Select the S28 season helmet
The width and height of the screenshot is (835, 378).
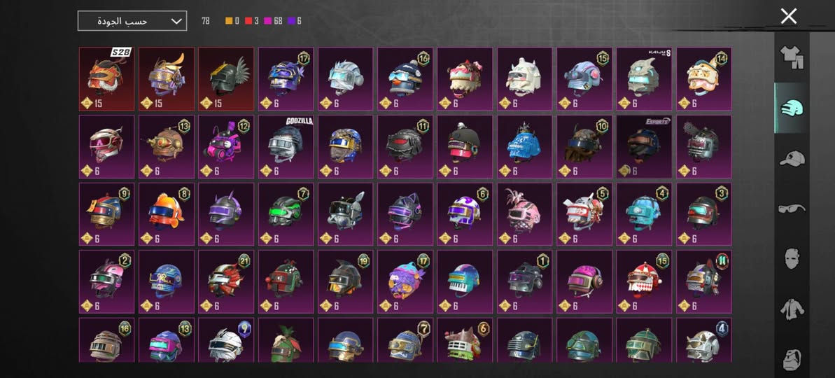point(106,79)
